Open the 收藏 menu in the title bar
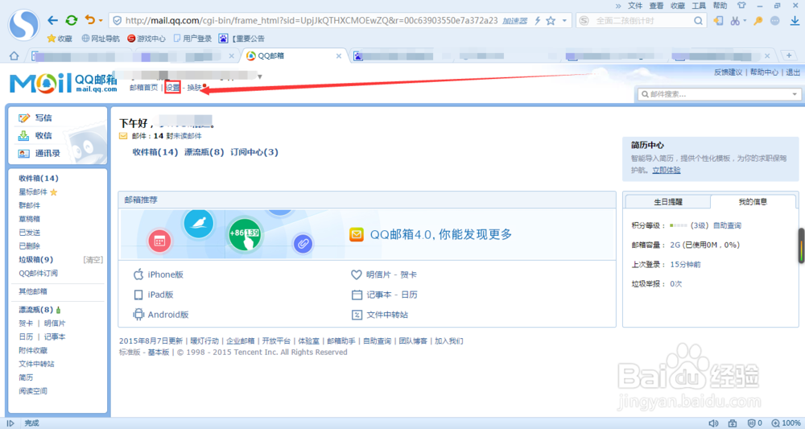 click(x=678, y=6)
